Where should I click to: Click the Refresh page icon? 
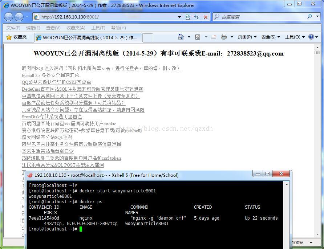(197, 17)
